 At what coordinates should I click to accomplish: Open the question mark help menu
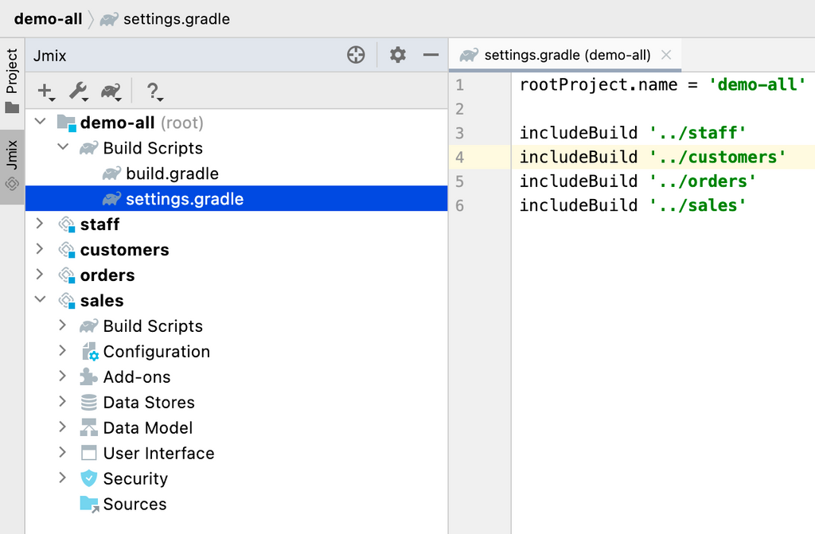point(153,92)
